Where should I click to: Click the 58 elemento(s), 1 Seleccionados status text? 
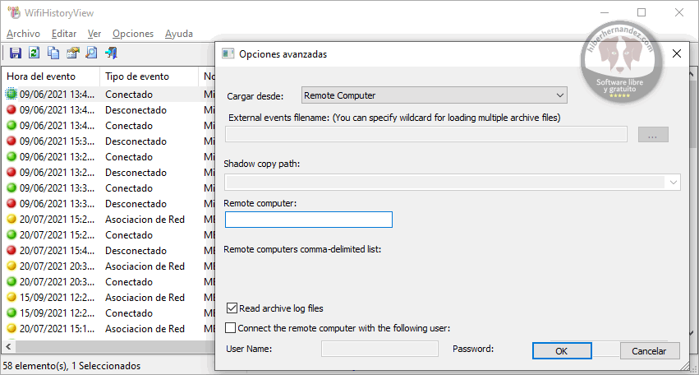pos(71,366)
